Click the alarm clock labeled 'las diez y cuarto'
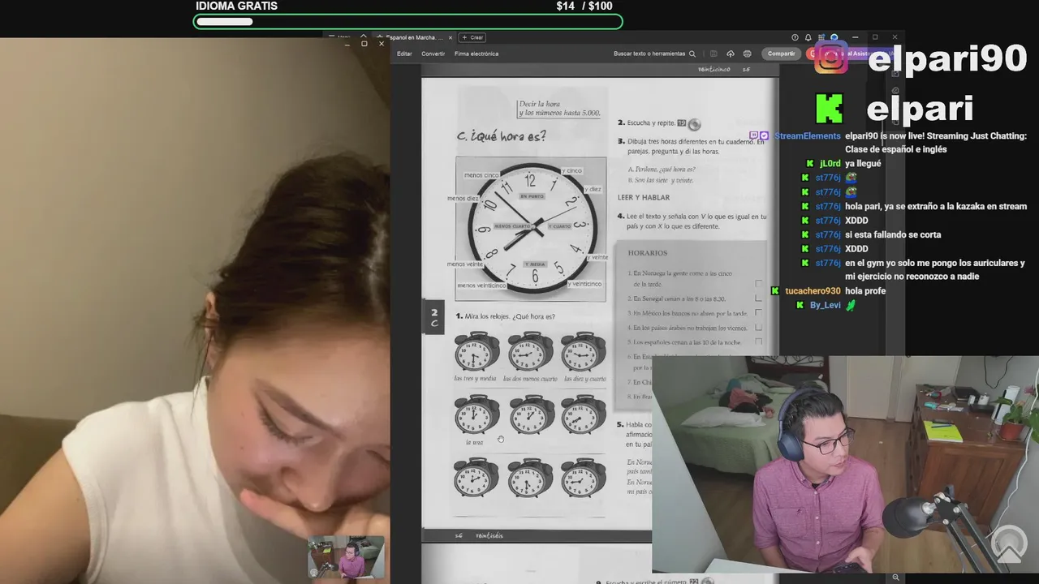 click(583, 351)
